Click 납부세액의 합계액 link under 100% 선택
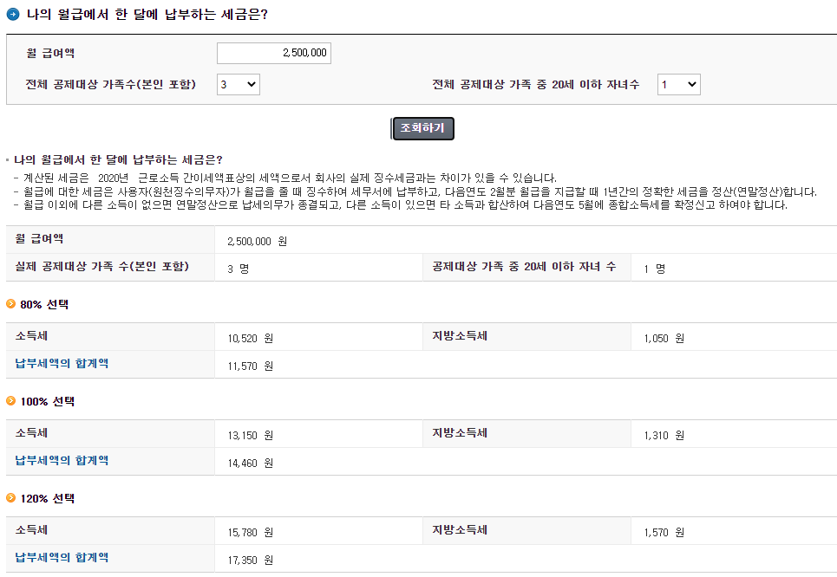Image resolution: width=837 pixels, height=577 pixels. 62,461
